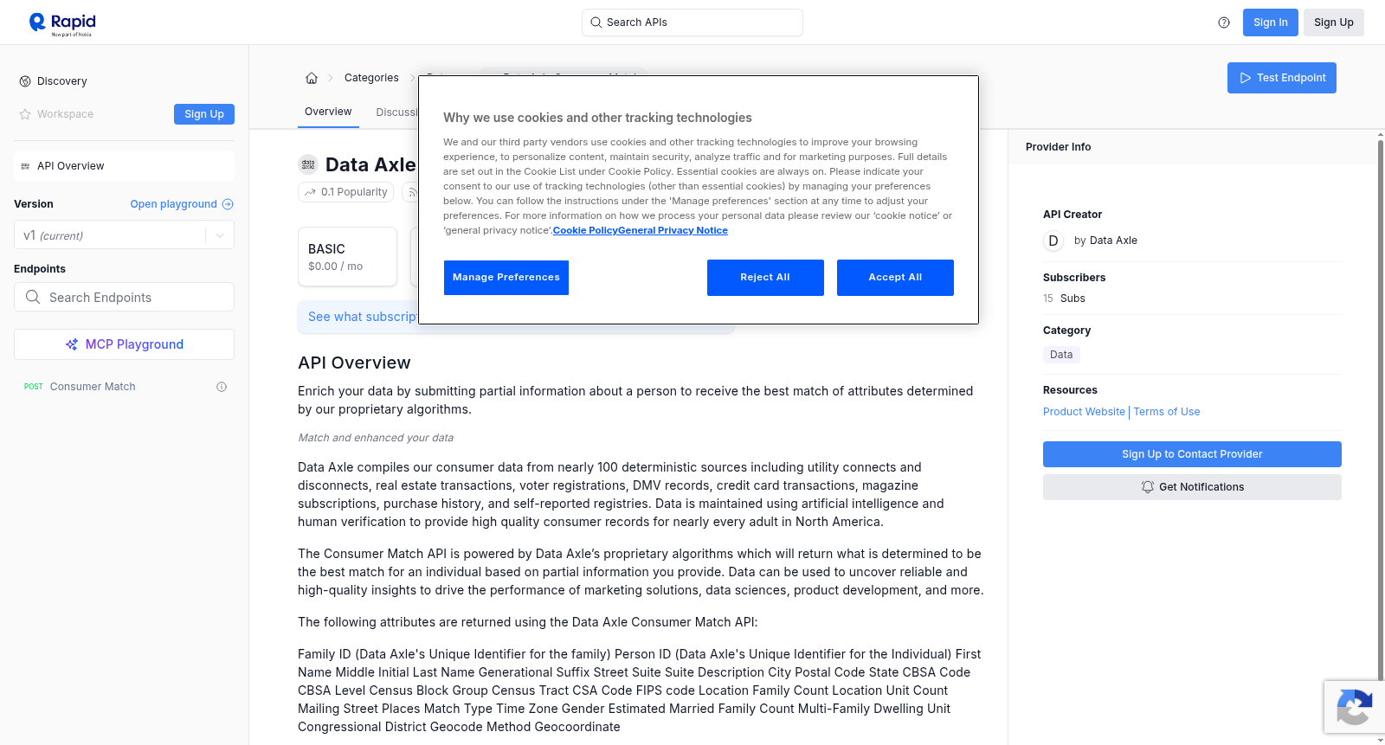Open the General Privacy Notice link
The height and width of the screenshot is (745, 1385).
(x=673, y=230)
